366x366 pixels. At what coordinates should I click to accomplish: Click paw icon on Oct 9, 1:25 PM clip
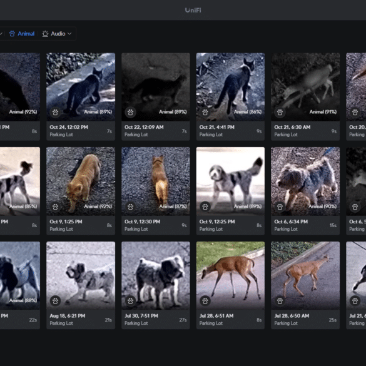click(x=55, y=206)
